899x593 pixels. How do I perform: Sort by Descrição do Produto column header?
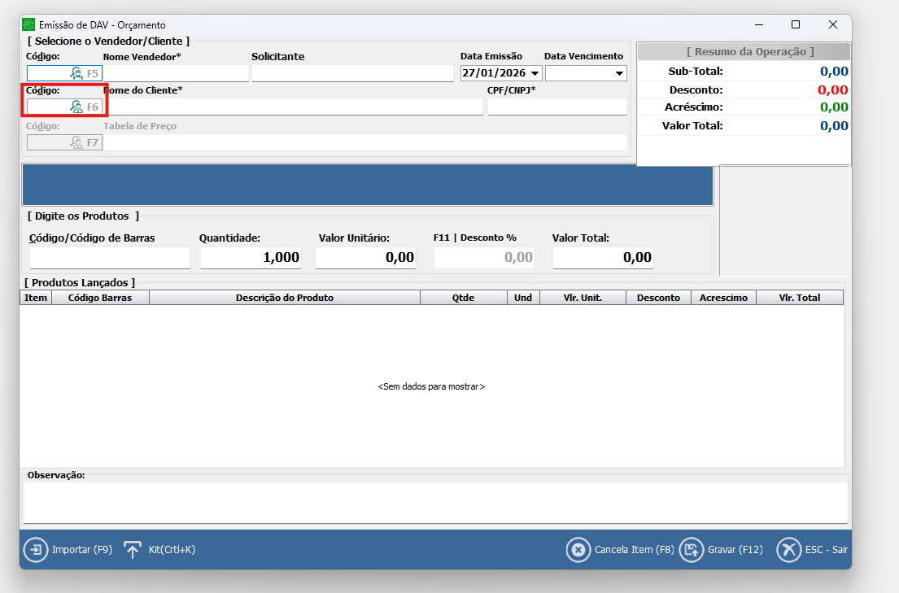(284, 298)
